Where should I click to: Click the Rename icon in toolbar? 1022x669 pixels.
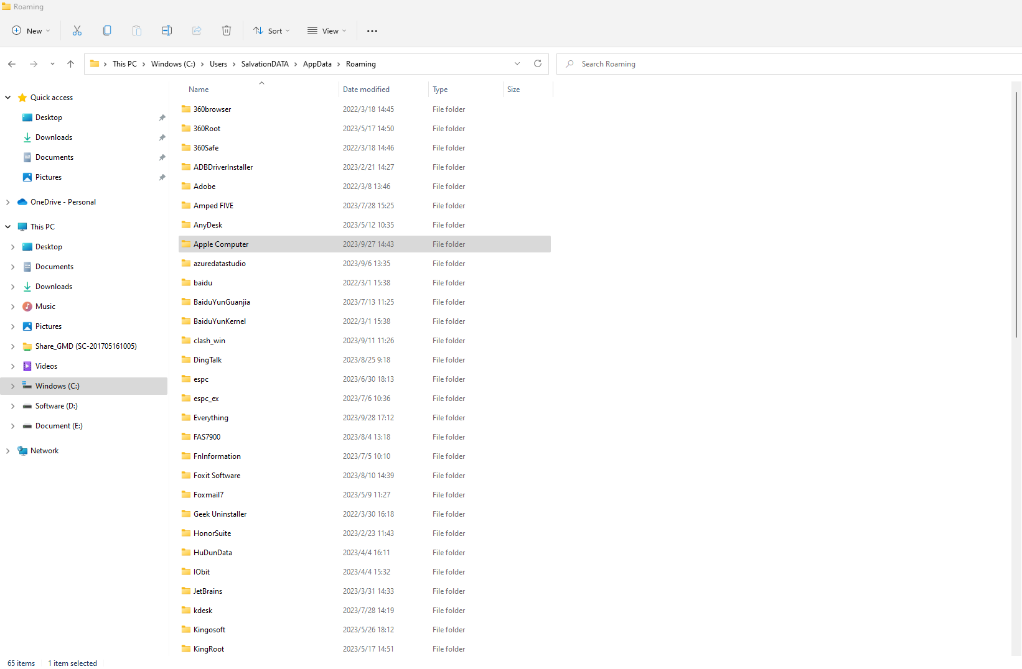click(x=167, y=30)
